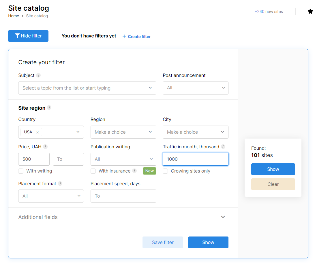This screenshot has width=315, height=263.
Task: Click the +240 new sites link
Action: click(269, 12)
